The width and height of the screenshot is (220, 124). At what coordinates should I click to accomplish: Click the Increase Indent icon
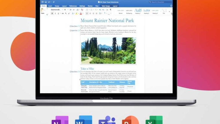(x=103, y=10)
